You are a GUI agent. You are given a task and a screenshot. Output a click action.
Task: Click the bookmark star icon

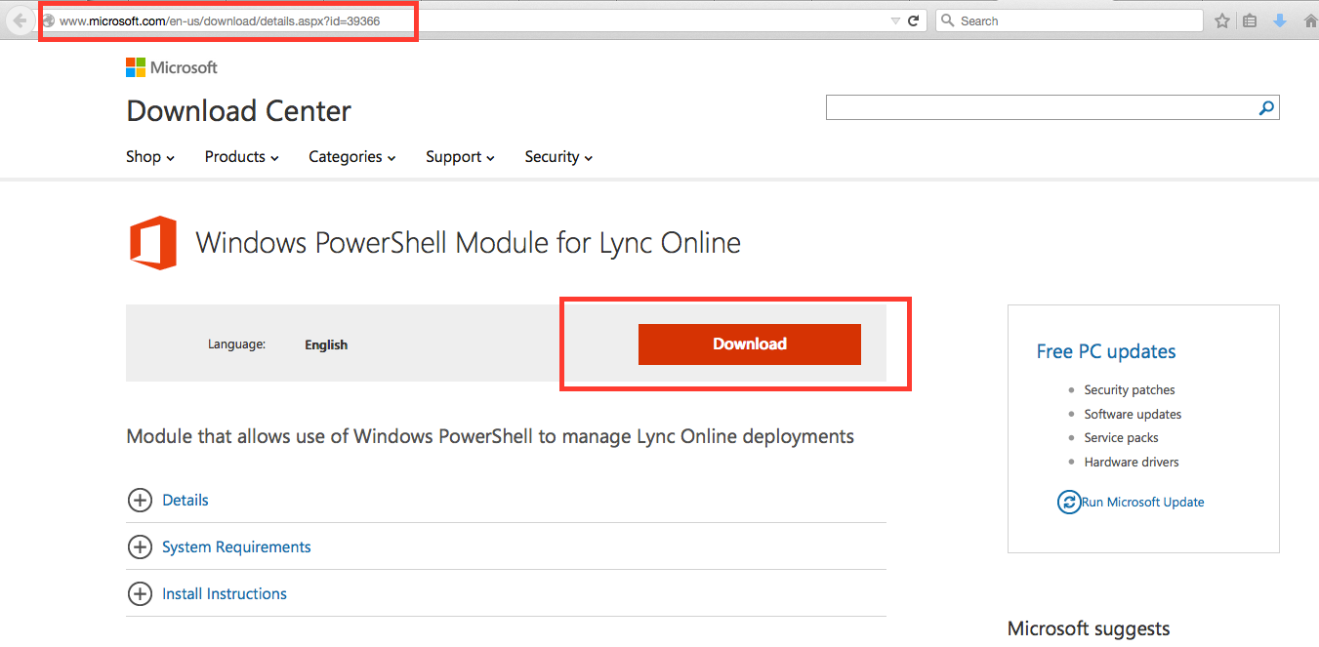click(1222, 20)
